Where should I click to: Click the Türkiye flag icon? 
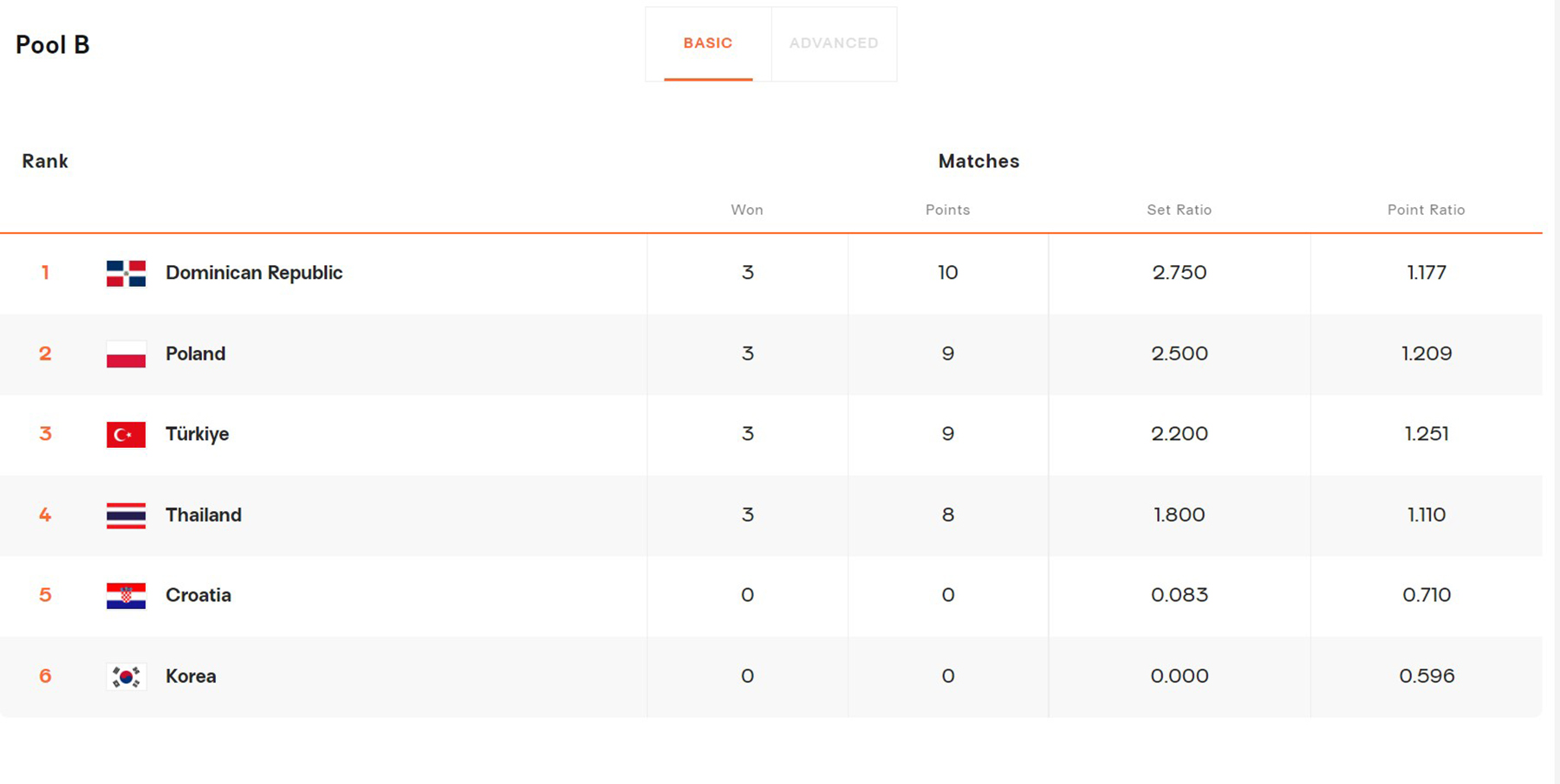[126, 434]
